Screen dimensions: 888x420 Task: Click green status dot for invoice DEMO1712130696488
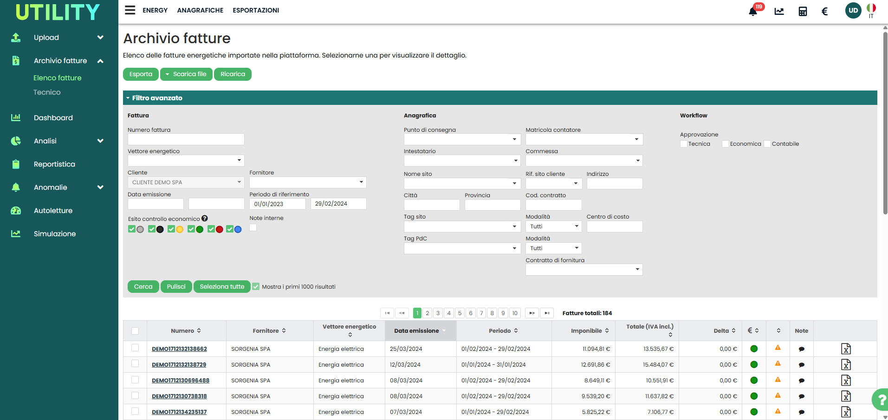[754, 380]
